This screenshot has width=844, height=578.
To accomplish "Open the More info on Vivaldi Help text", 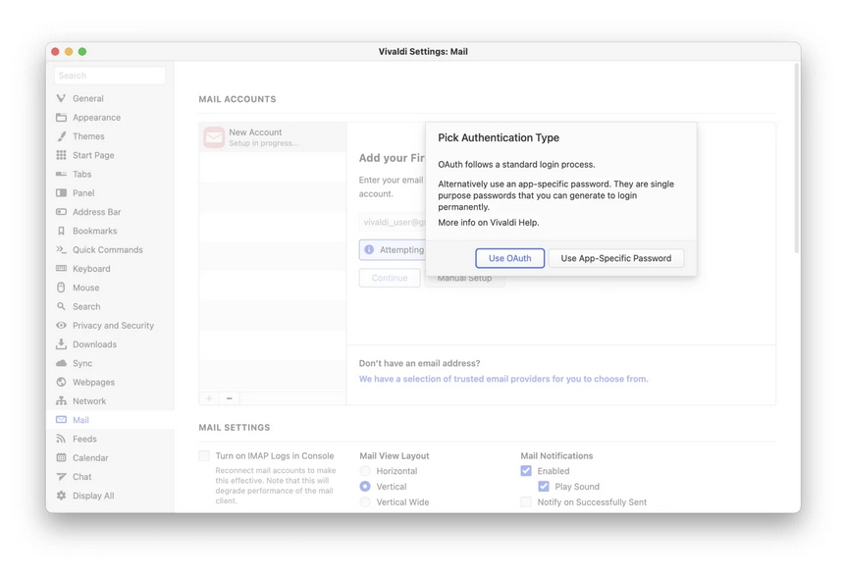I will [488, 222].
